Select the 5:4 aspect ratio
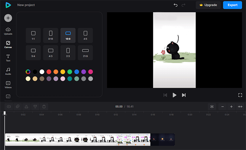This screenshot has width=246, height=150. pyautogui.click(x=33, y=53)
